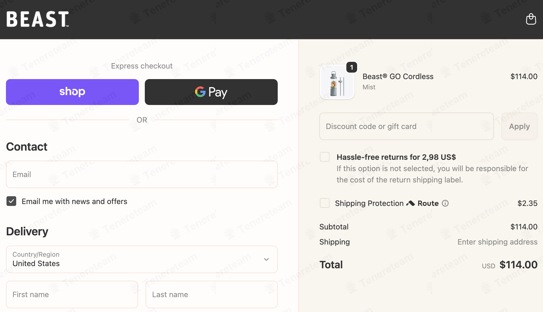543x312 pixels.
Task: Focus the Email input field
Action: 142,174
